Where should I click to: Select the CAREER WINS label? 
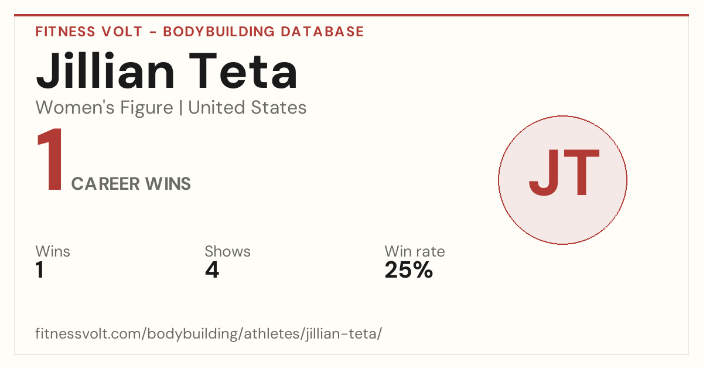[x=131, y=184]
